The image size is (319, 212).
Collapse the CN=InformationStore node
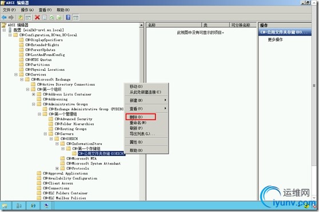tap(57, 143)
